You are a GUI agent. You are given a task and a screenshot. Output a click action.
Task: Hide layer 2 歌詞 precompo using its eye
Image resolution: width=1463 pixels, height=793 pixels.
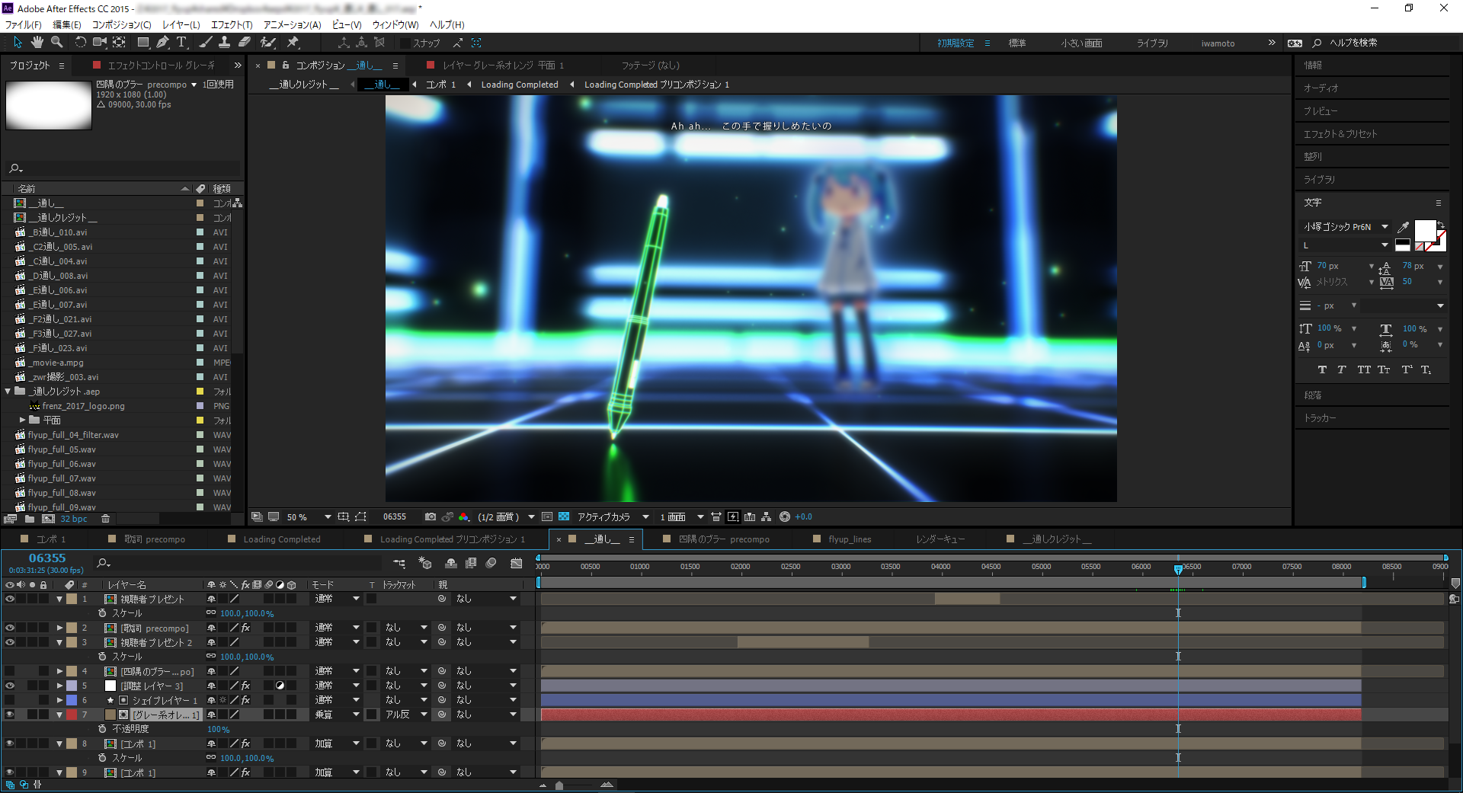(x=10, y=628)
